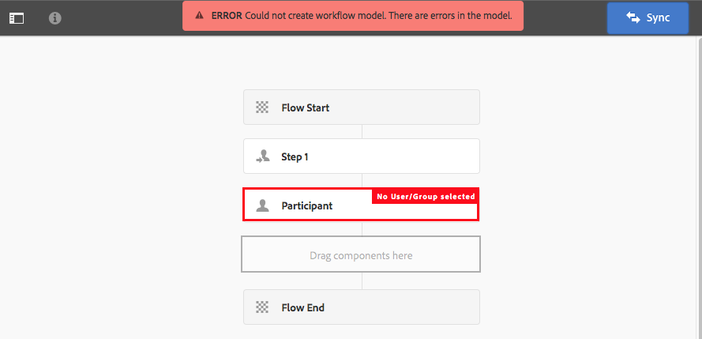Screen dimensions: 702x339
Task: Click the Drag components here dropzone
Action: click(361, 255)
